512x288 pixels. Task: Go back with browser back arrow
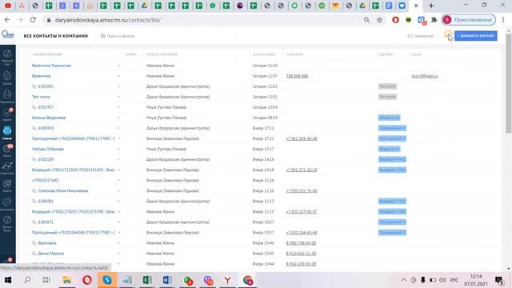pyautogui.click(x=7, y=20)
